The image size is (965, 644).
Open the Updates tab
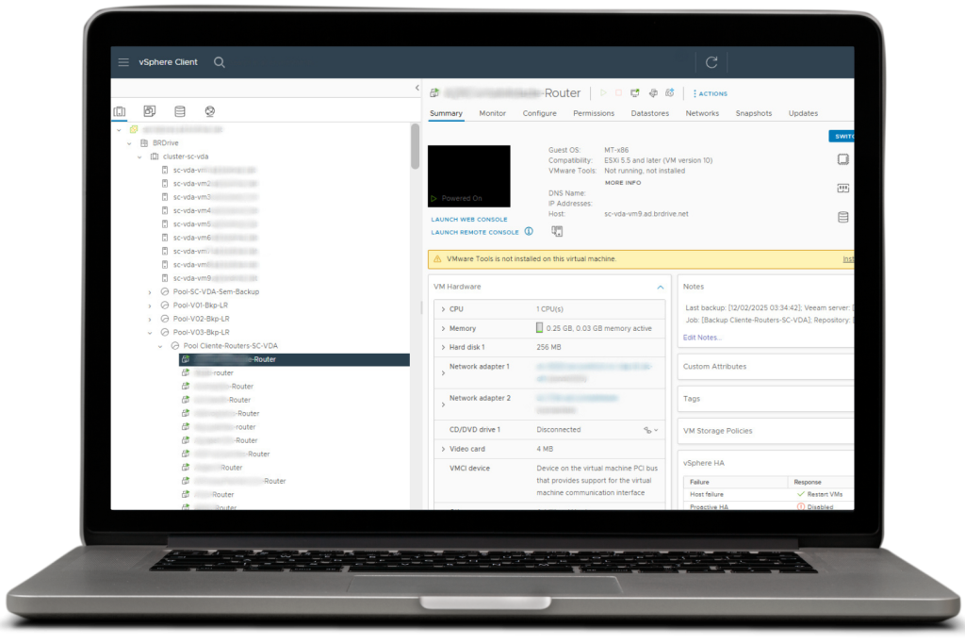coord(803,113)
